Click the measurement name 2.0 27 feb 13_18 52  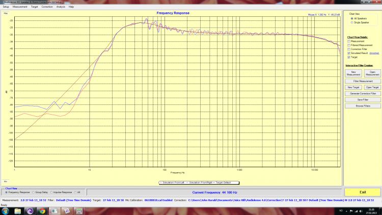pos(34,200)
